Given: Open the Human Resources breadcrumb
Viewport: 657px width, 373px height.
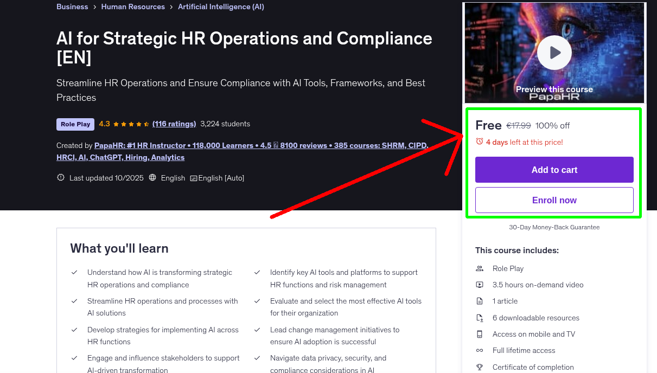Looking at the screenshot, I should [x=133, y=7].
